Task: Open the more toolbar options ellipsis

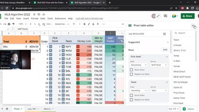Action: 104,24
